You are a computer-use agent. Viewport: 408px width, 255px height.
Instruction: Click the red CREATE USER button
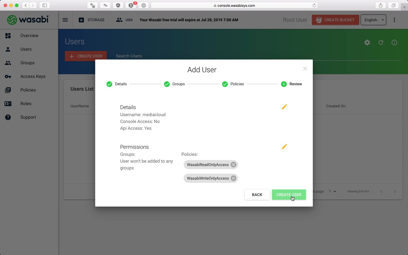click(x=86, y=56)
